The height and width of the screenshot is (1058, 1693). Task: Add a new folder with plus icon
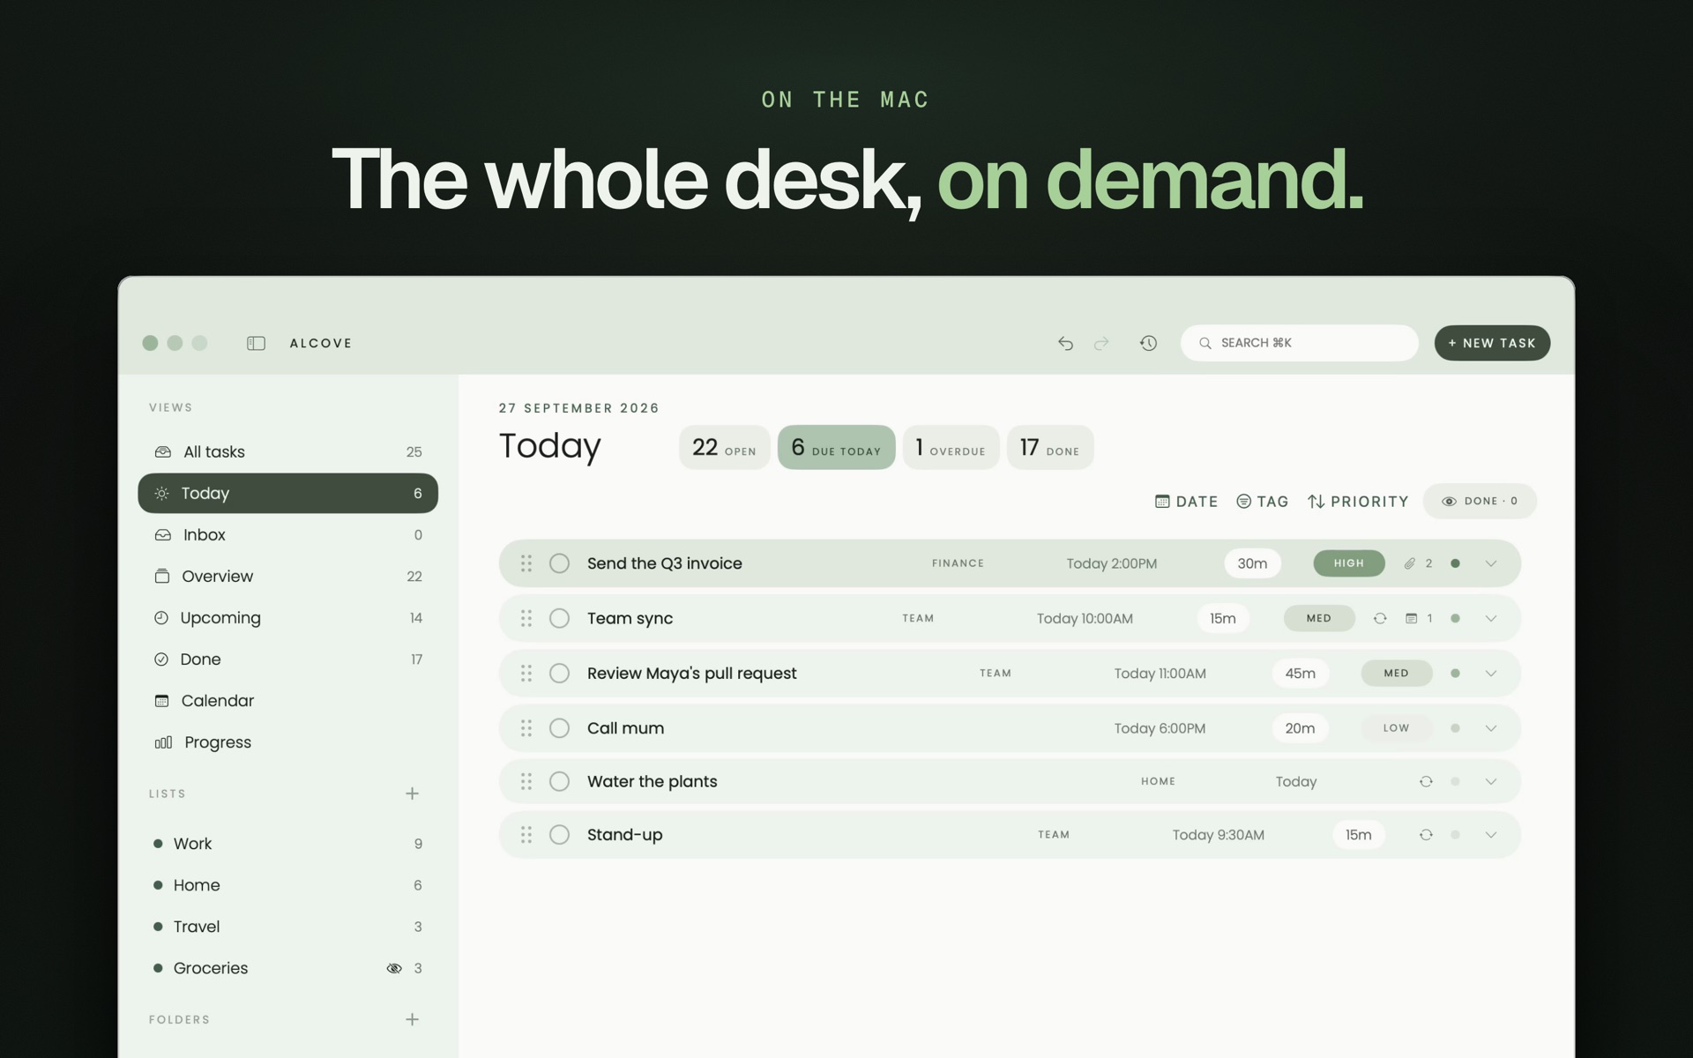pos(412,1019)
